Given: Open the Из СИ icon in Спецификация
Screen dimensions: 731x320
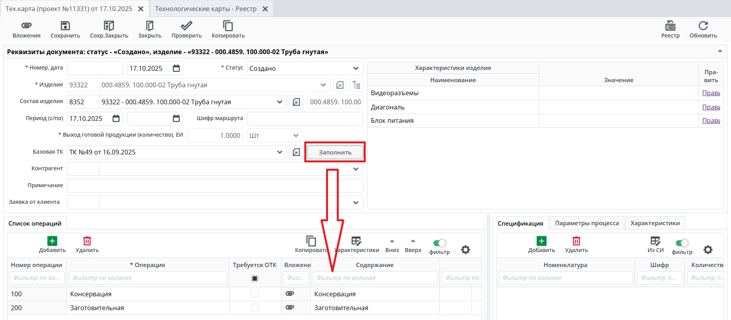Looking at the screenshot, I should coord(655,241).
